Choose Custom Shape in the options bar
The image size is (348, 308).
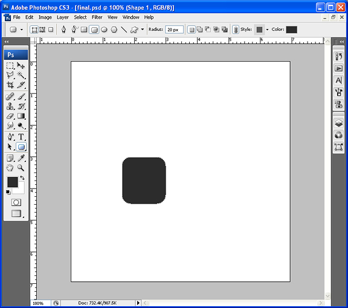(134, 30)
